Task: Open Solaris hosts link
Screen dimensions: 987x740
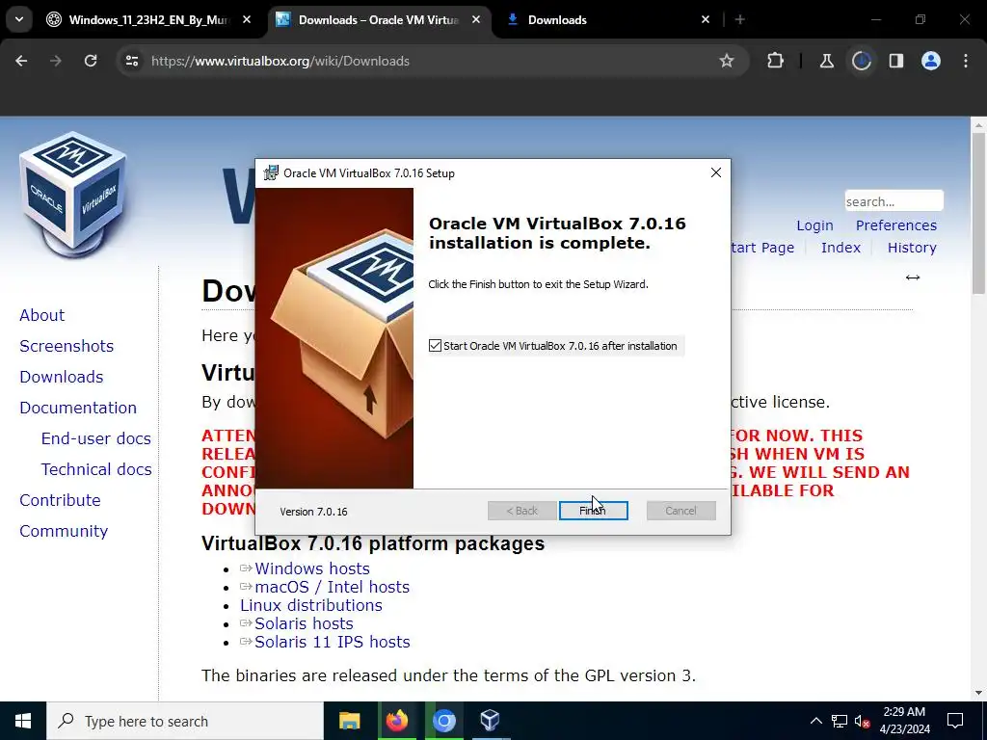Action: 304,623
